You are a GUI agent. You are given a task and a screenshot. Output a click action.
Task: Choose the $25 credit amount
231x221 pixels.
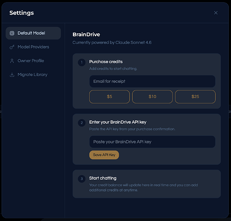point(195,97)
